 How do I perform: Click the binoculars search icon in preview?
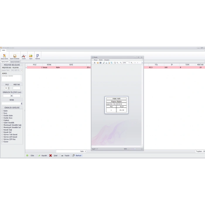coord(95,63)
